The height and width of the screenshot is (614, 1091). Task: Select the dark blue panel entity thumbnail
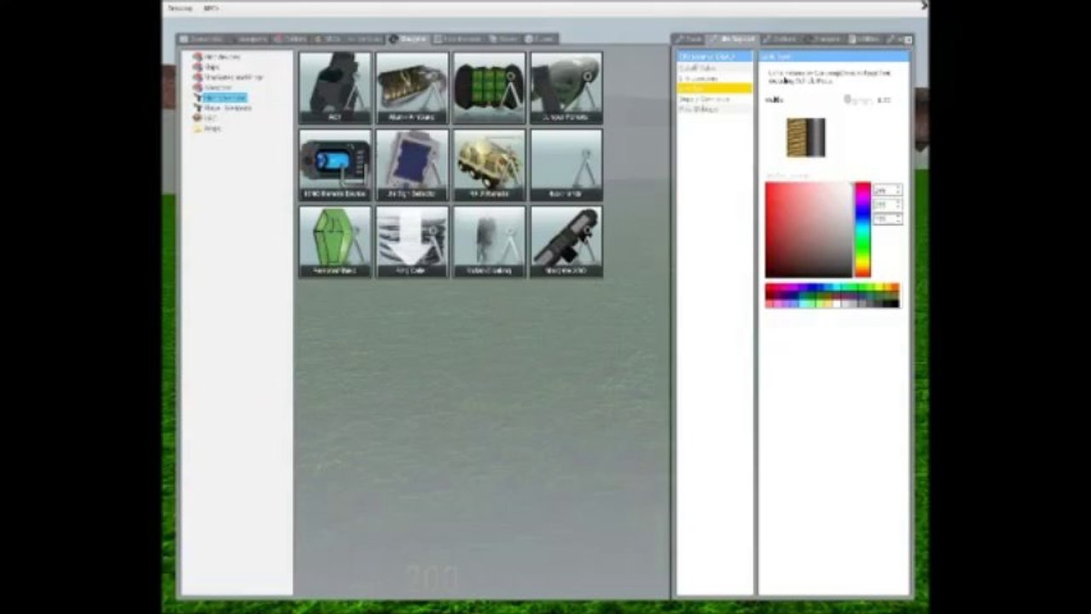[412, 165]
